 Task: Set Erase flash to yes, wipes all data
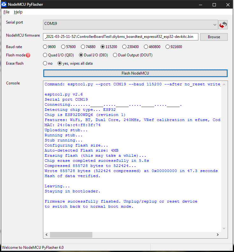pyautogui.click(x=75, y=63)
